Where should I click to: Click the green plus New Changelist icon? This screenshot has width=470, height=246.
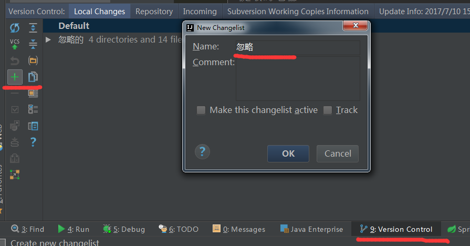(x=15, y=77)
